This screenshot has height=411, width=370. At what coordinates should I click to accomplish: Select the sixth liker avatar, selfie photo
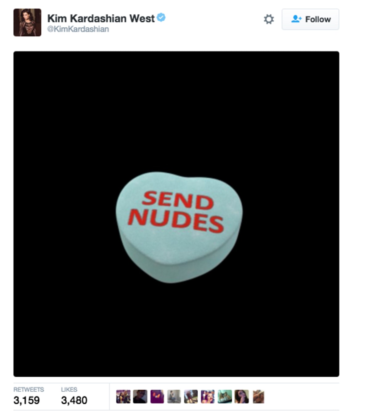[x=208, y=397]
